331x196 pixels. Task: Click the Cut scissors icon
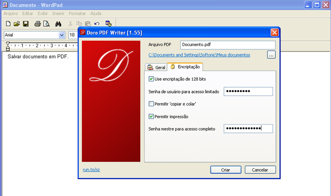click(70, 24)
